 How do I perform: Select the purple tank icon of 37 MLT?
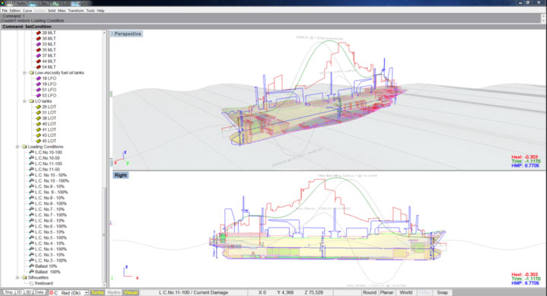tap(39, 56)
